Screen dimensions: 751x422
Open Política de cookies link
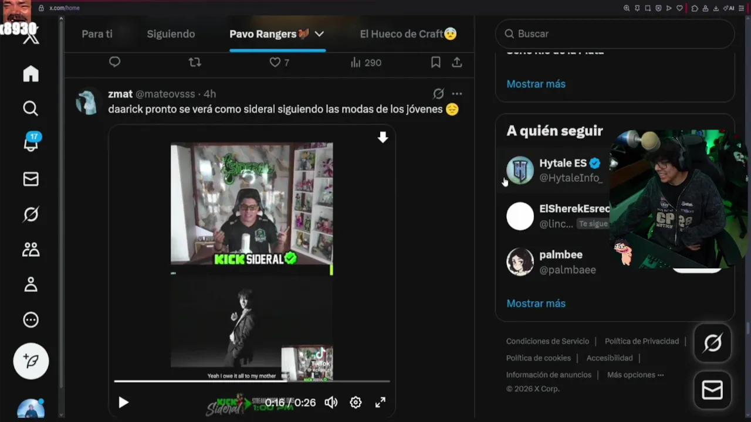coord(539,358)
